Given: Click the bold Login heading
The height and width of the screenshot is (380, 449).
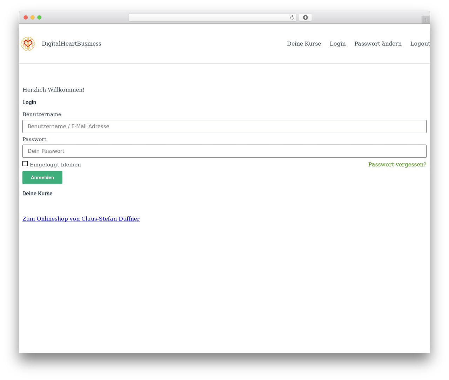Looking at the screenshot, I should 29,102.
